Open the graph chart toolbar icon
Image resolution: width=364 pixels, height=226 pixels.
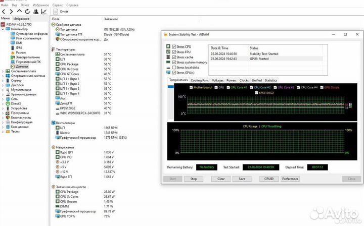click(44, 11)
